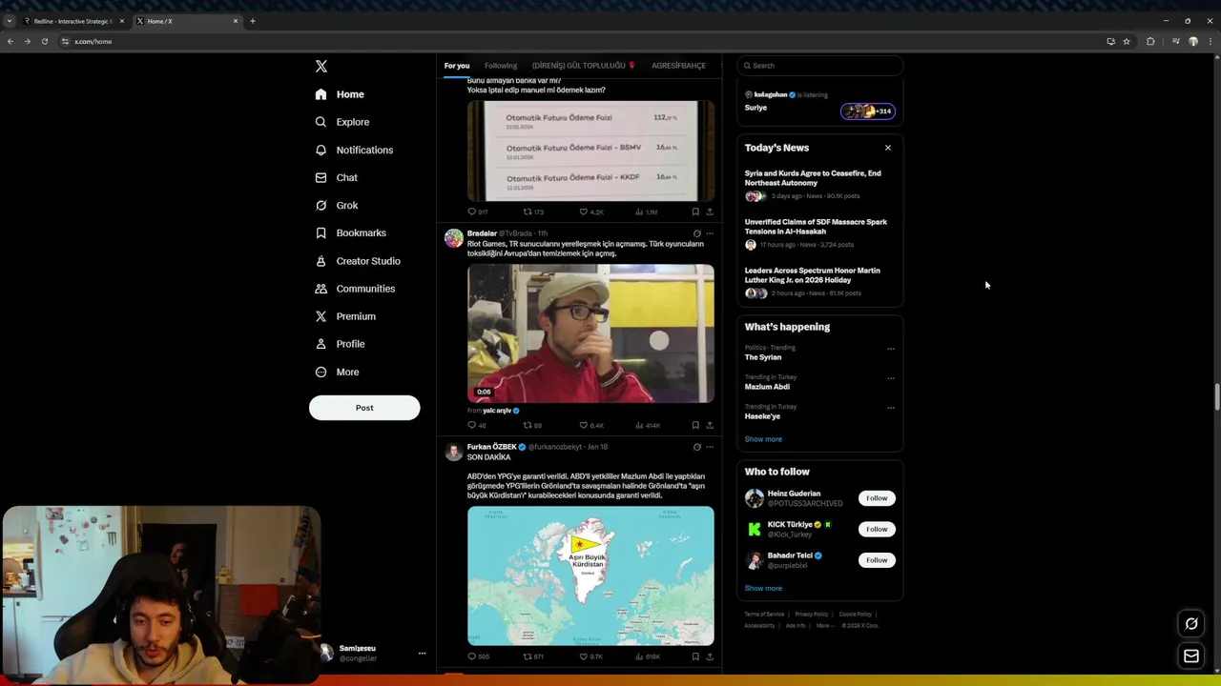Click the Post button
Image resolution: width=1221 pixels, height=686 pixels.
364,408
